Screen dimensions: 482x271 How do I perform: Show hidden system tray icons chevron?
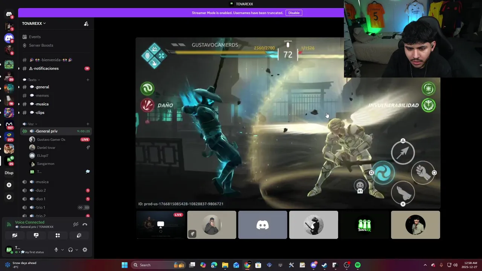(425, 265)
